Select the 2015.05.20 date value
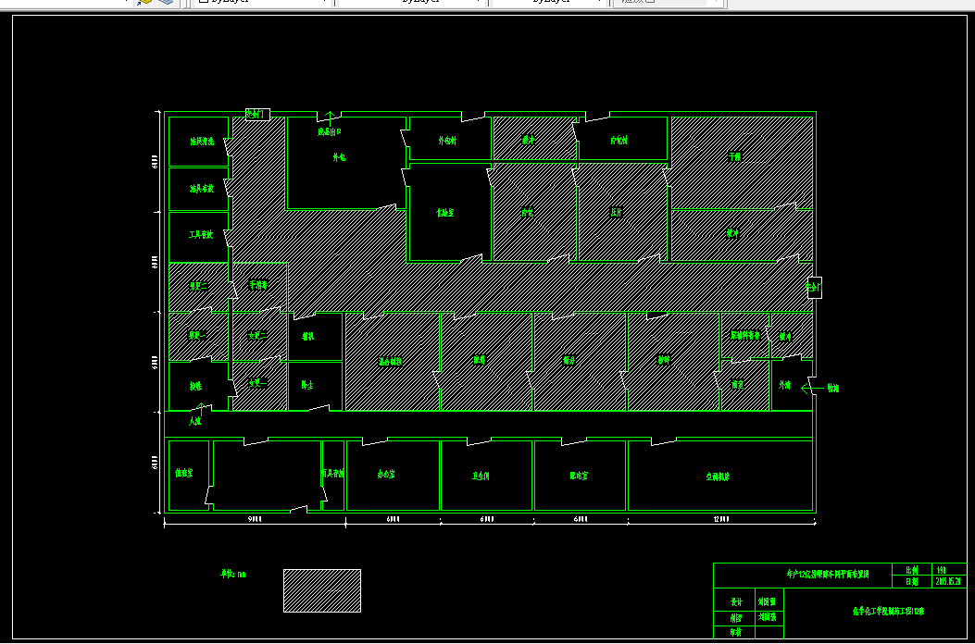The image size is (975, 644). click(948, 582)
